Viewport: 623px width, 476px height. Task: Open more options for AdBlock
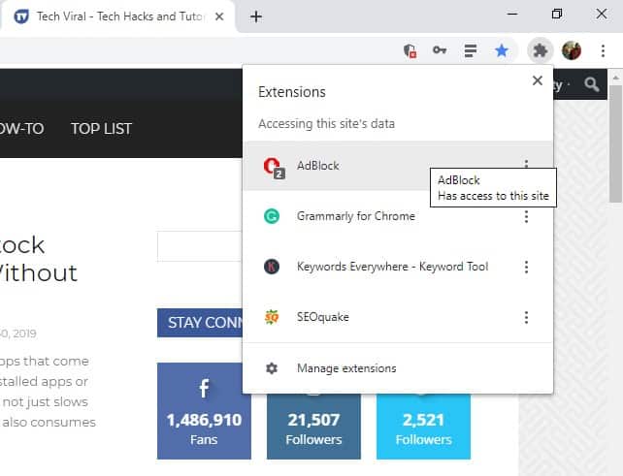click(x=526, y=163)
